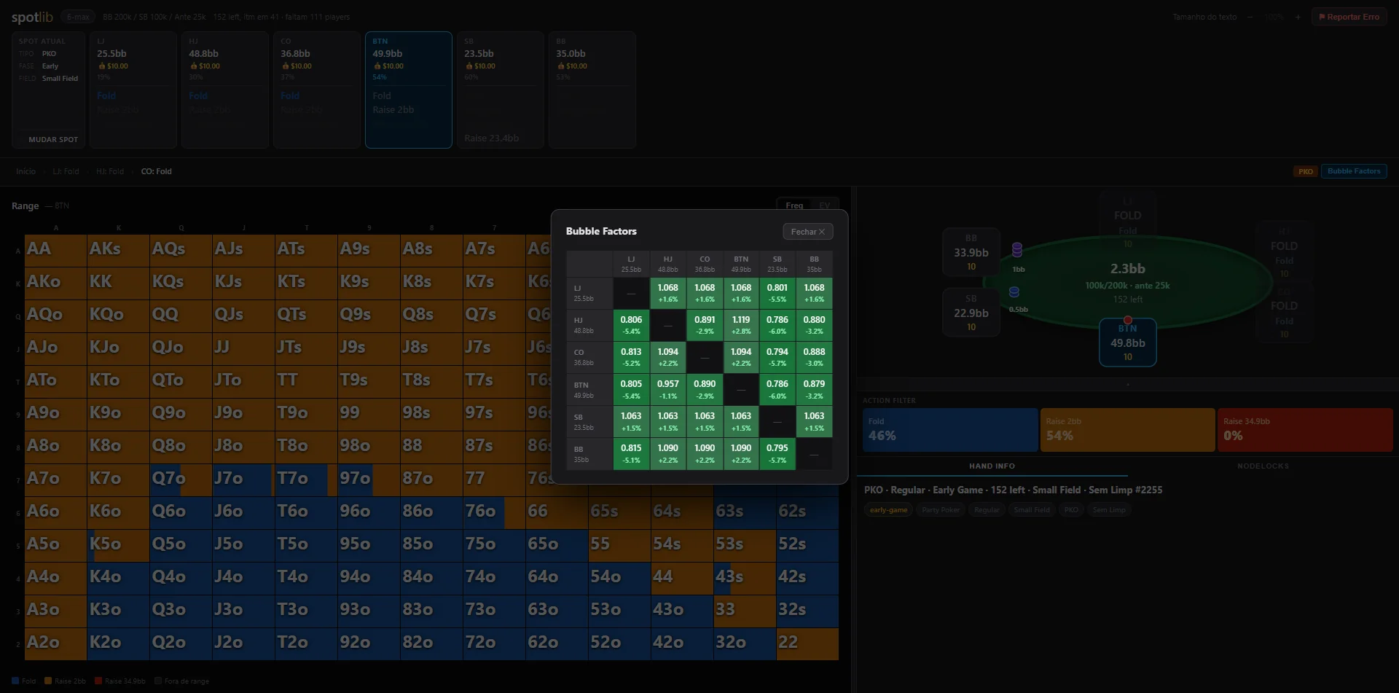The width and height of the screenshot is (1399, 693).
Task: Switch to the NODELOCKS tab
Action: pyautogui.click(x=1263, y=466)
